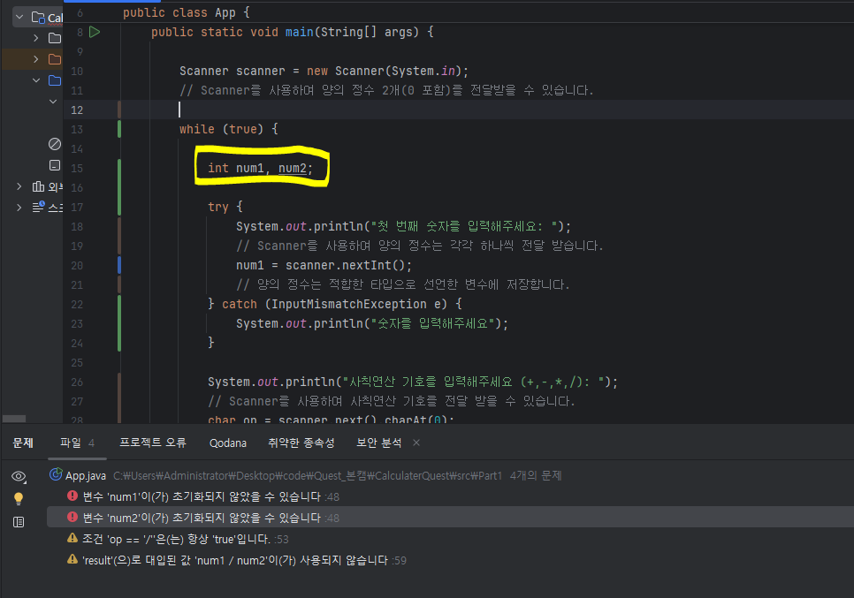Select the orange excluded folder icon
The height and width of the screenshot is (598, 854).
click(55, 59)
